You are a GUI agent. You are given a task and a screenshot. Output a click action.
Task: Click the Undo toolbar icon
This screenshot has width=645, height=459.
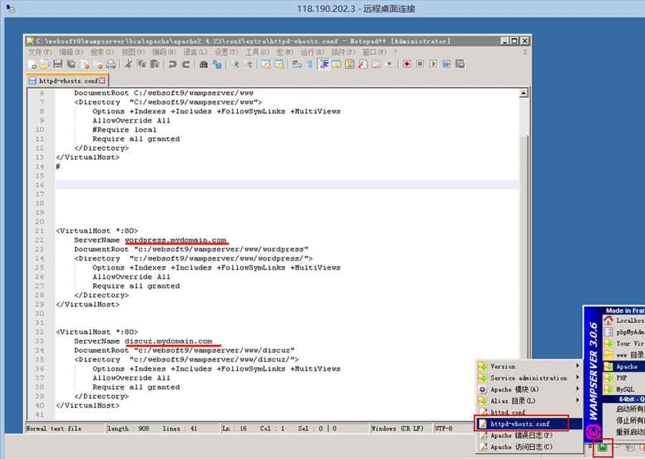(172, 65)
